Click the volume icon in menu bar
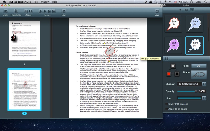Viewport: 210px width, 131px height. point(170,2)
